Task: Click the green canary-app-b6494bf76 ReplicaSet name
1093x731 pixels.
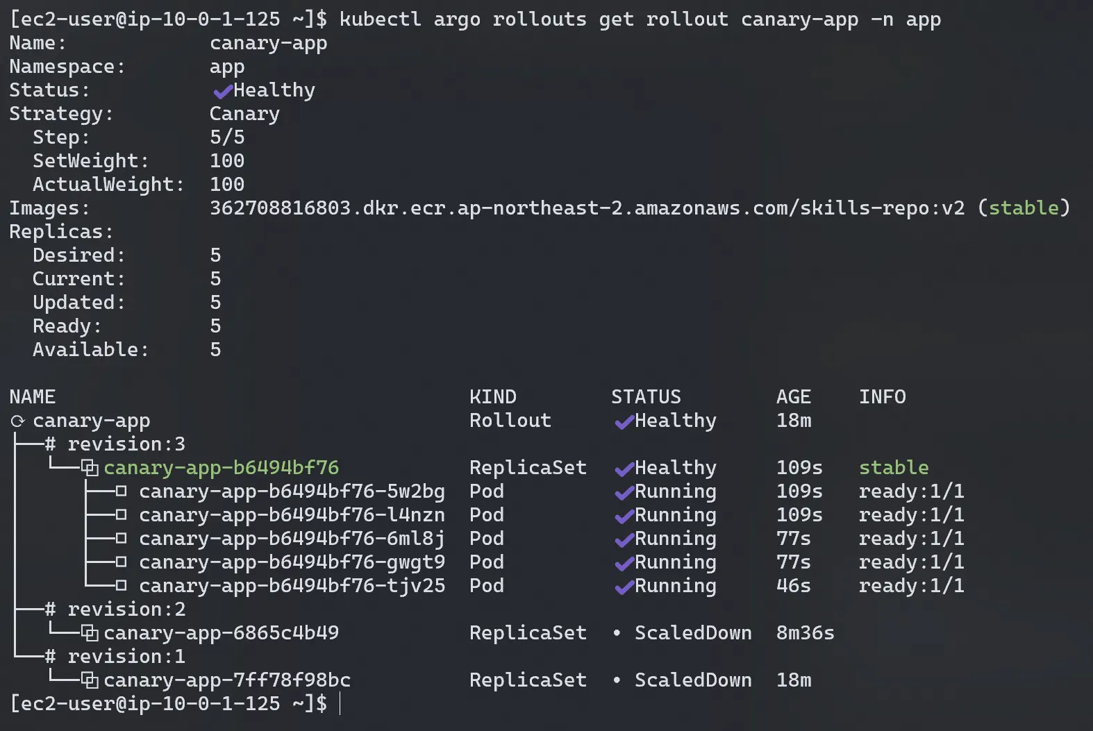Action: [x=221, y=468]
